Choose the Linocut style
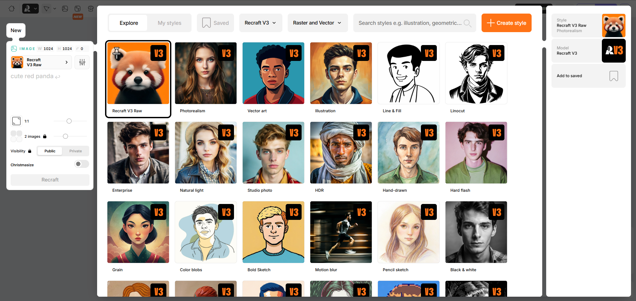 pos(476,78)
